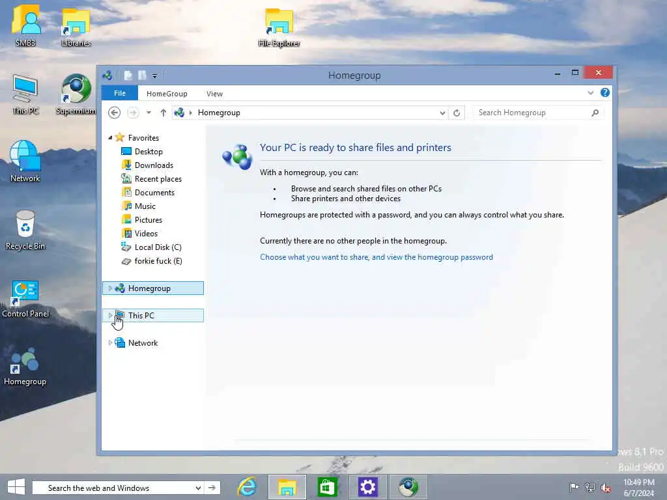This screenshot has width=667, height=500.
Task: Click the muted volume tray icon
Action: pos(605,487)
